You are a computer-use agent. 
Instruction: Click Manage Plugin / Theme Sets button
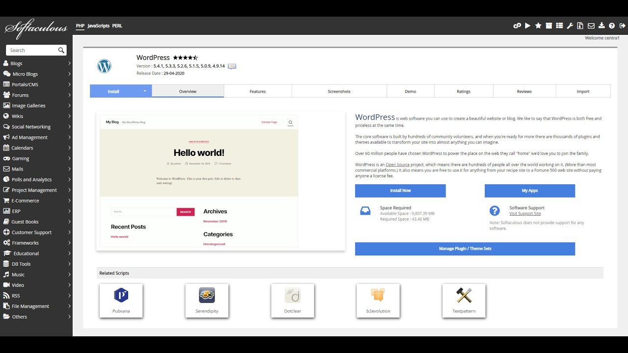(465, 249)
